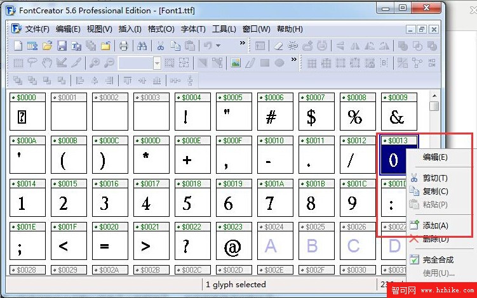
Task: Click the Open folder toolbar icon
Action: click(x=48, y=46)
